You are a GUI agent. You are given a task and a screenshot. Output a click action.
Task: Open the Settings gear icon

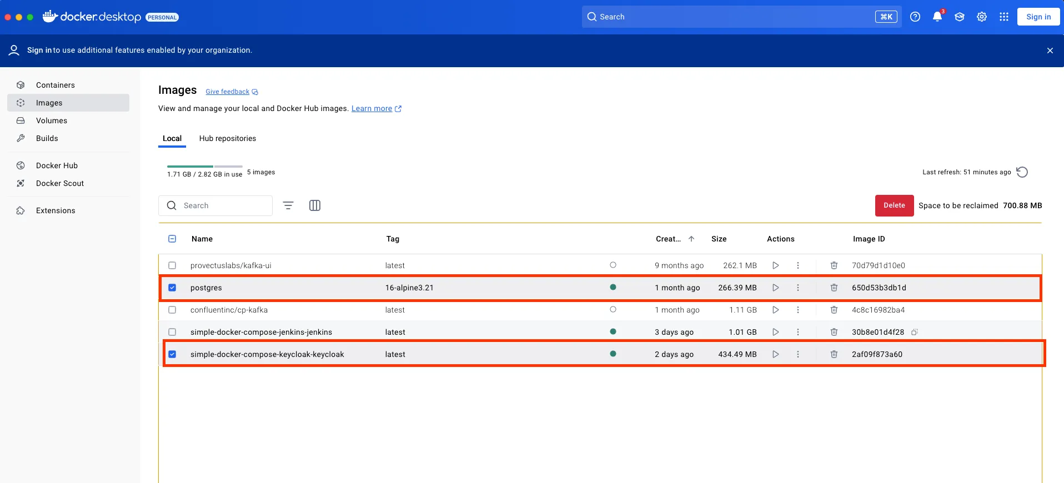[982, 17]
